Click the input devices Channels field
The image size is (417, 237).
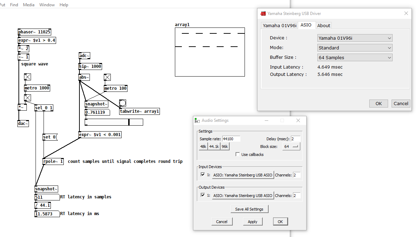click(296, 175)
